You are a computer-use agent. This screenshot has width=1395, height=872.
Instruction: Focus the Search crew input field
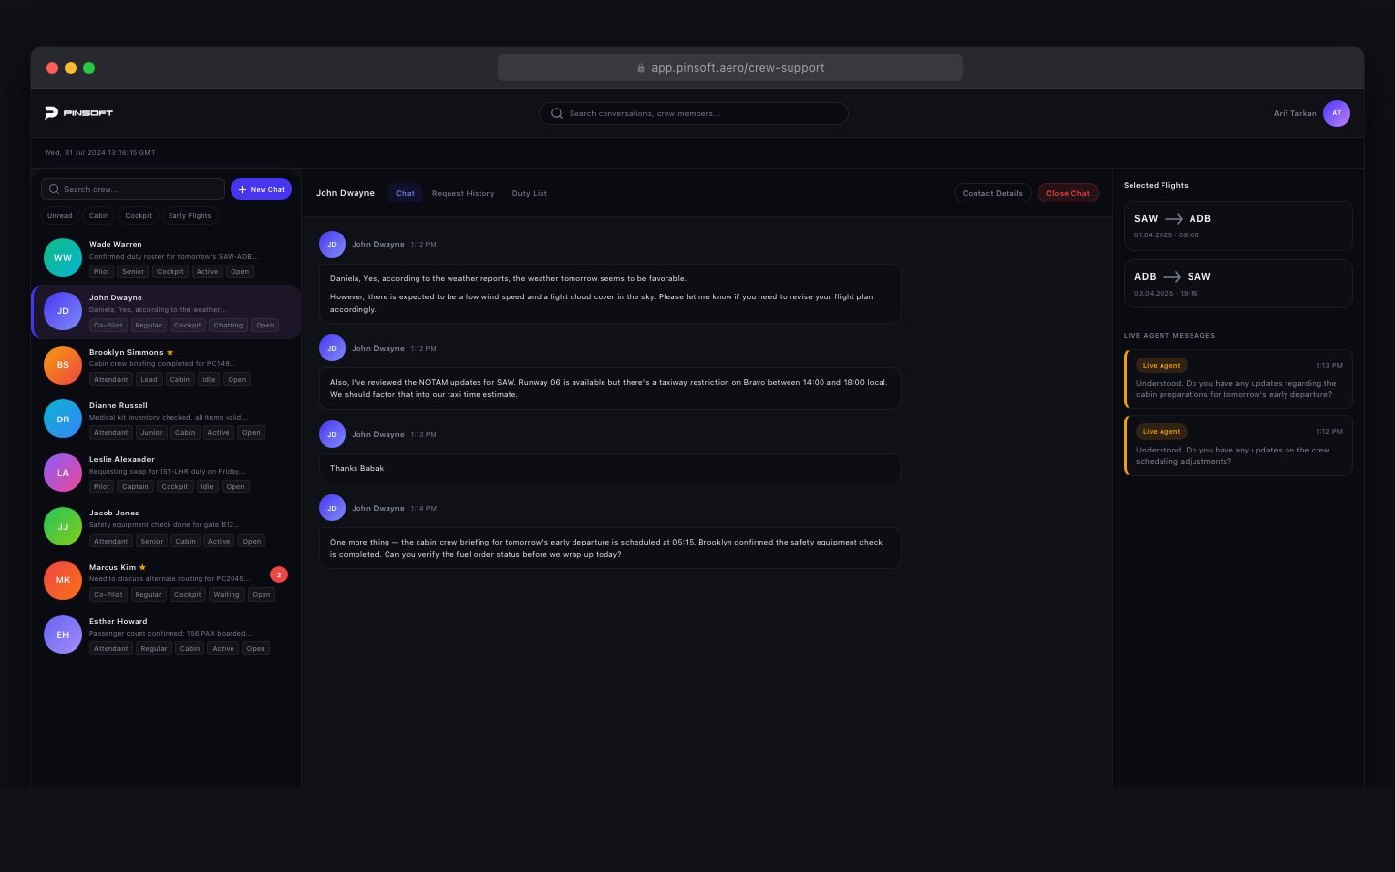[x=136, y=189]
